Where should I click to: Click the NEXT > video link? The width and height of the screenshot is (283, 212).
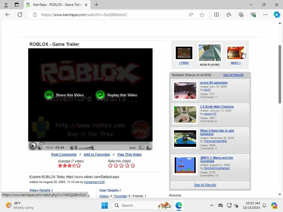point(236,63)
